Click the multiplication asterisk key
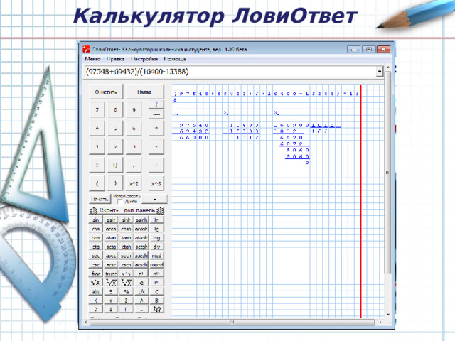The image size is (455, 341). pyautogui.click(x=156, y=128)
